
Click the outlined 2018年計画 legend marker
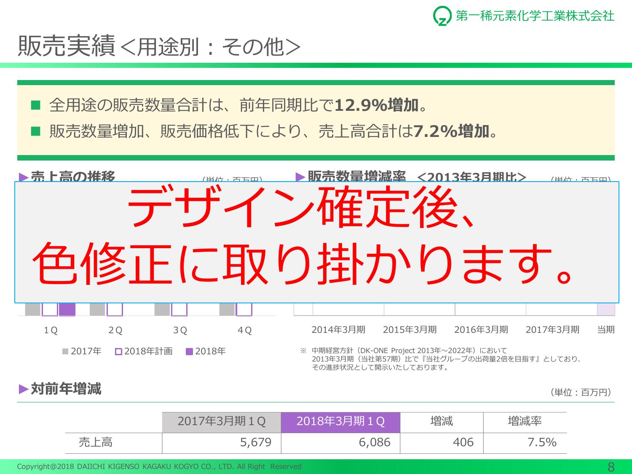pyautogui.click(x=118, y=351)
